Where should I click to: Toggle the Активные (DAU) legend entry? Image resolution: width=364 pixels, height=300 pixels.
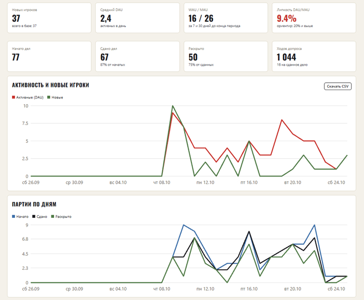[28, 97]
